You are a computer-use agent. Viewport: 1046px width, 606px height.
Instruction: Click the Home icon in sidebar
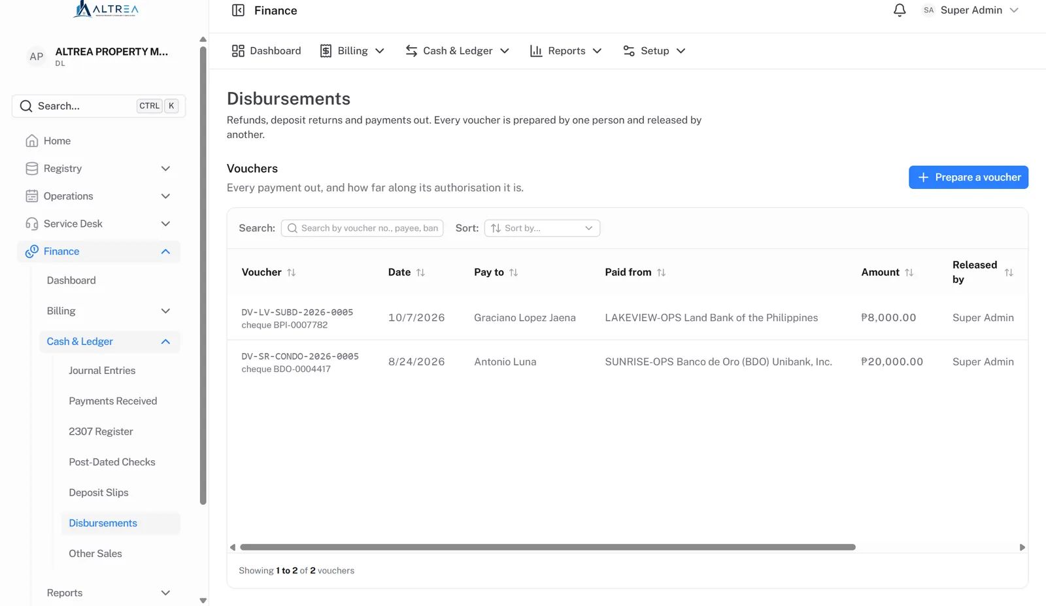coord(31,141)
